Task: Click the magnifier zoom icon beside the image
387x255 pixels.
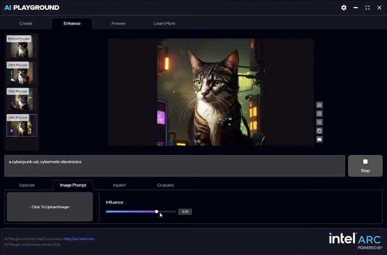Action: click(319, 122)
